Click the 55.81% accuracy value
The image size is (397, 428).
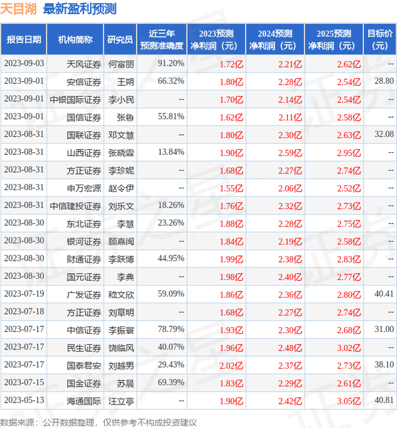(x=171, y=116)
